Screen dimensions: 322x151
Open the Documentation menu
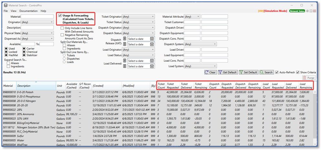coord(28,11)
